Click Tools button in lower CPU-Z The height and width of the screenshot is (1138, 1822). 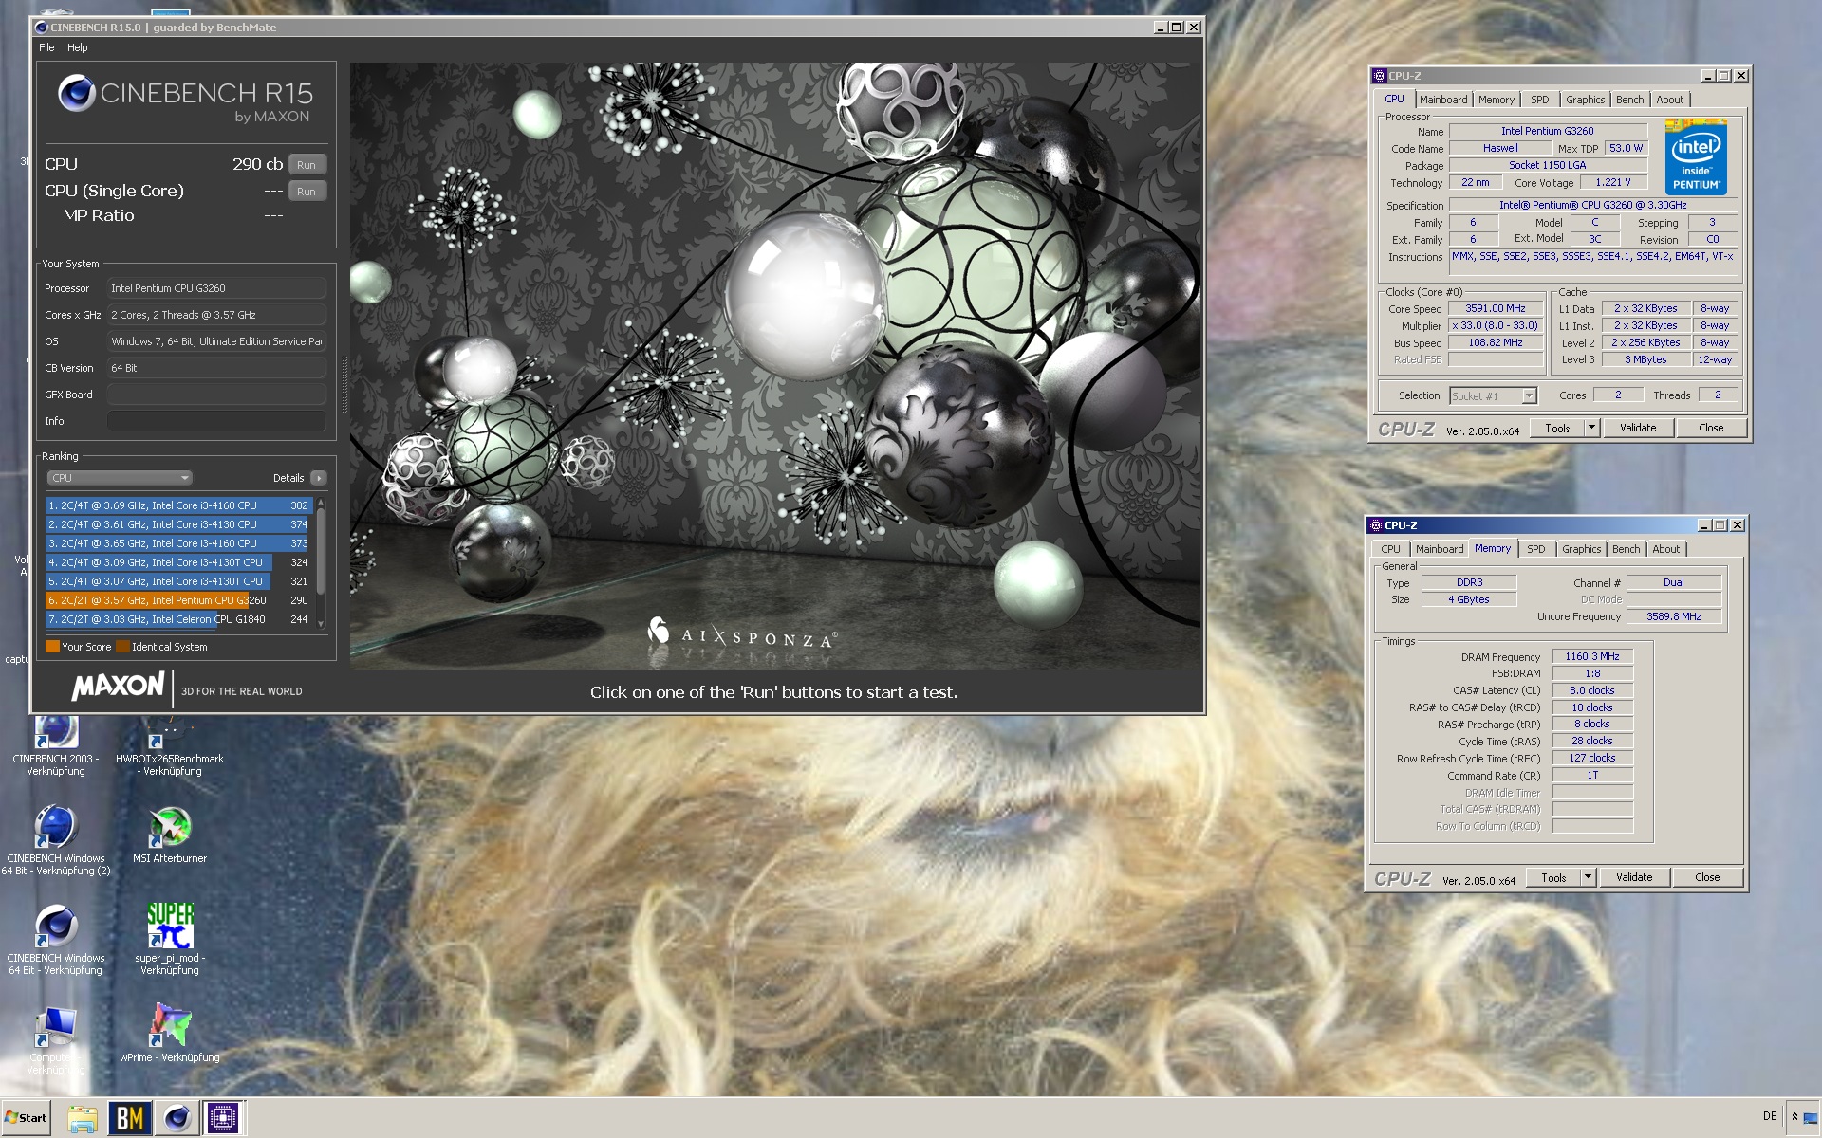tap(1553, 877)
